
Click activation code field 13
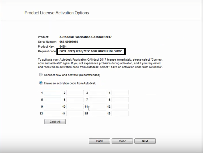coord(52,113)
